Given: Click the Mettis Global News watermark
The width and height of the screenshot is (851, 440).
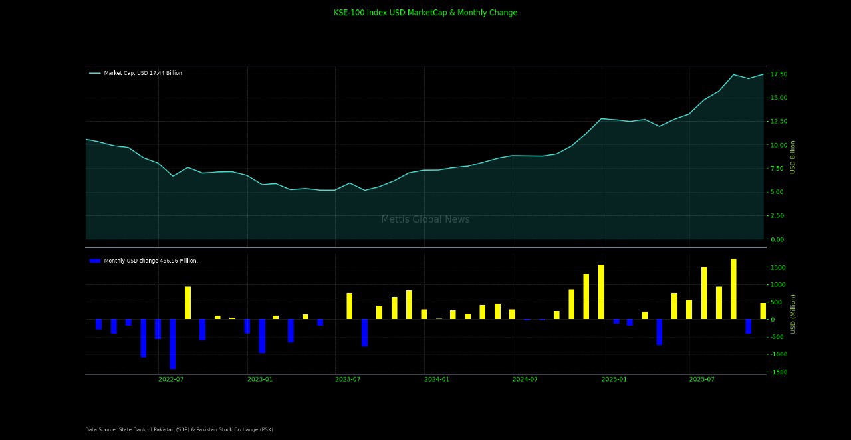Looking at the screenshot, I should point(425,219).
